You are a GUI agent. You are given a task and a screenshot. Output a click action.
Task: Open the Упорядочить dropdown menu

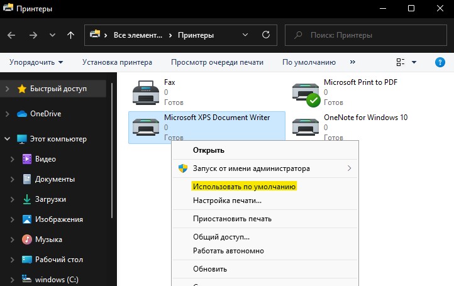[x=36, y=62]
